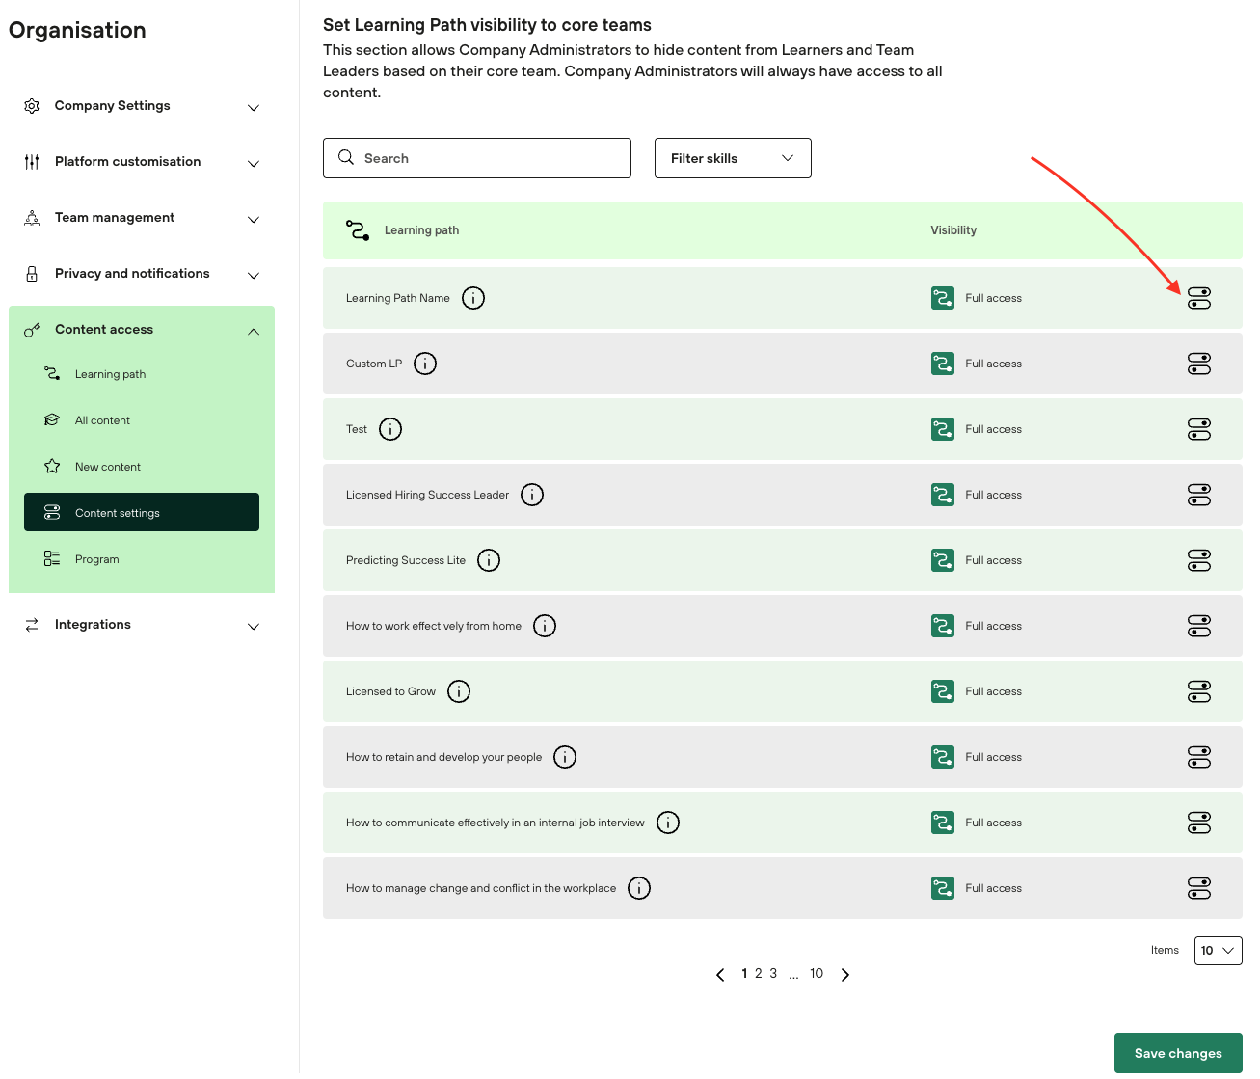
Task: Toggle visibility settings for Custom LP row
Action: pos(1198,364)
